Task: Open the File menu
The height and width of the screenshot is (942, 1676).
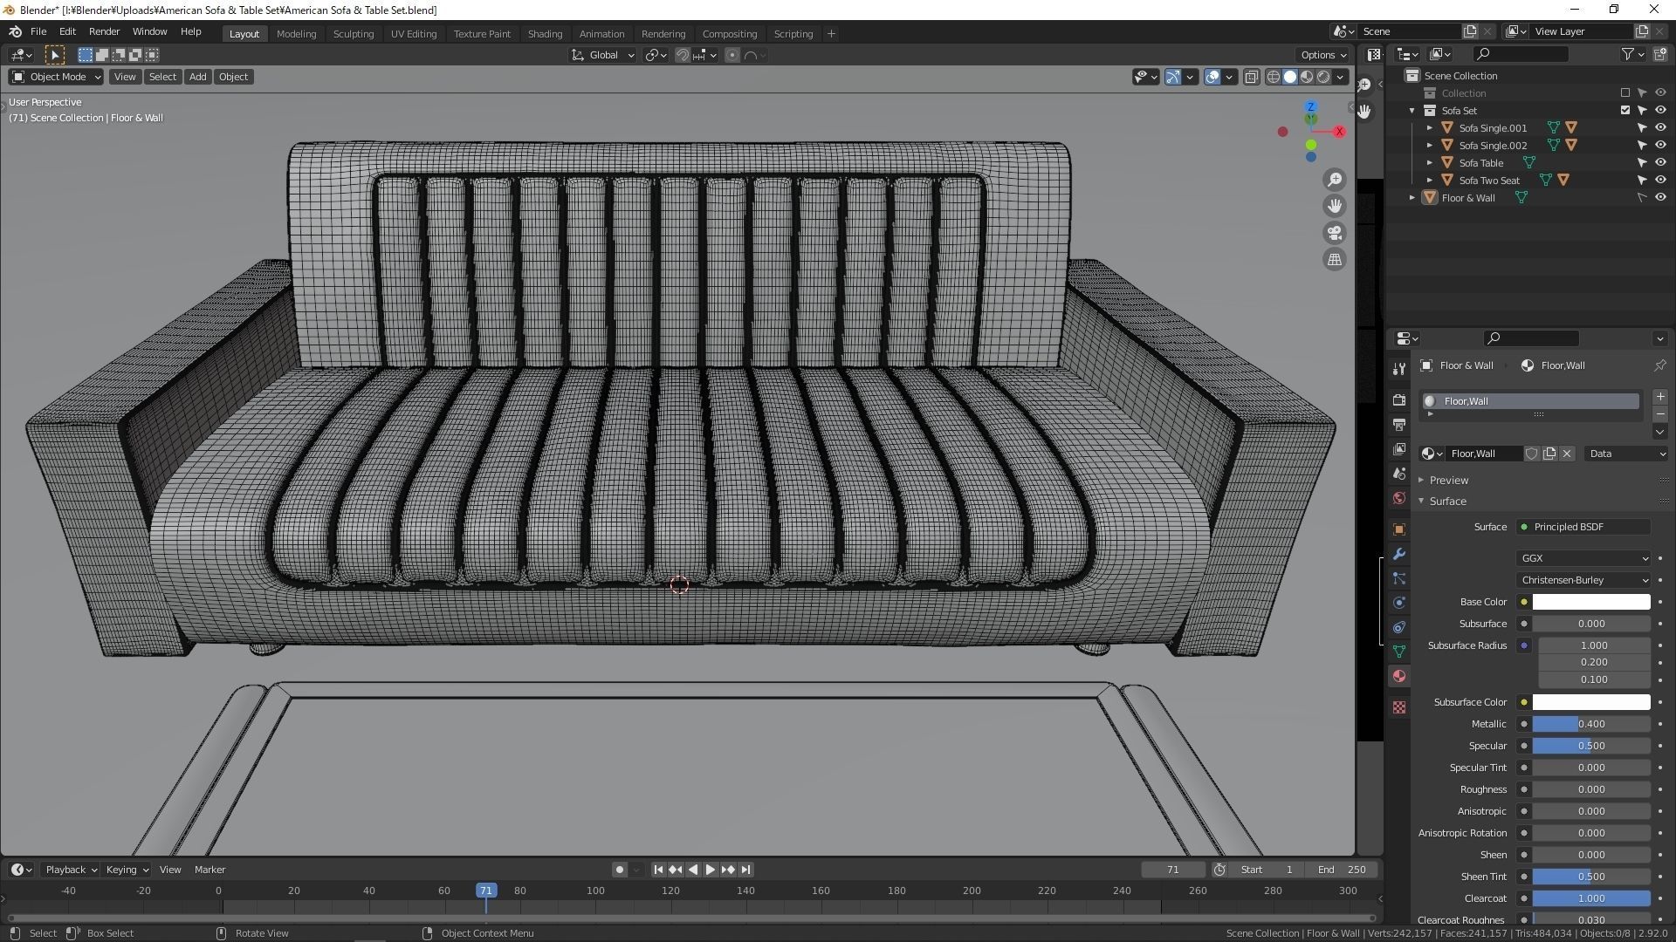Action: [38, 31]
